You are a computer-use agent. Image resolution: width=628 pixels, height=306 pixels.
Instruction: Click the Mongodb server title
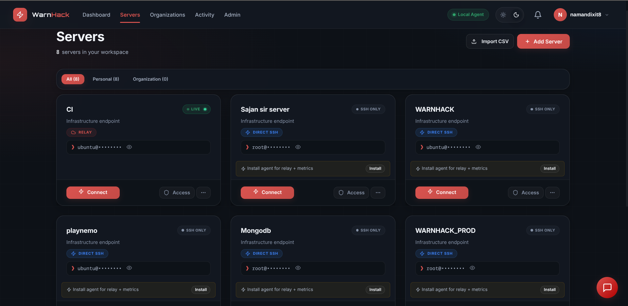[256, 231]
